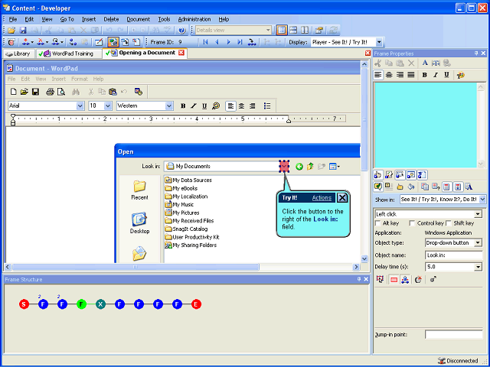Click the paint bucket bubble fill icon
This screenshot has width=490, height=367.
(411, 187)
